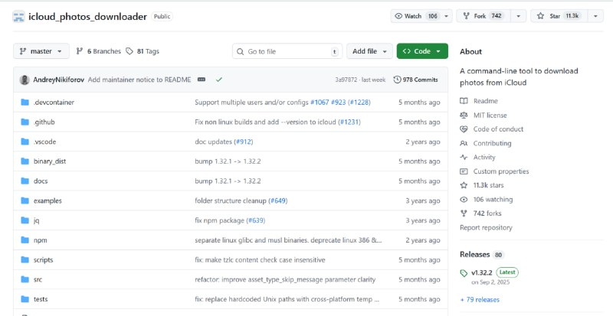Click the npm folder icon
Viewport: 613px width, 316px height.
pyautogui.click(x=25, y=240)
